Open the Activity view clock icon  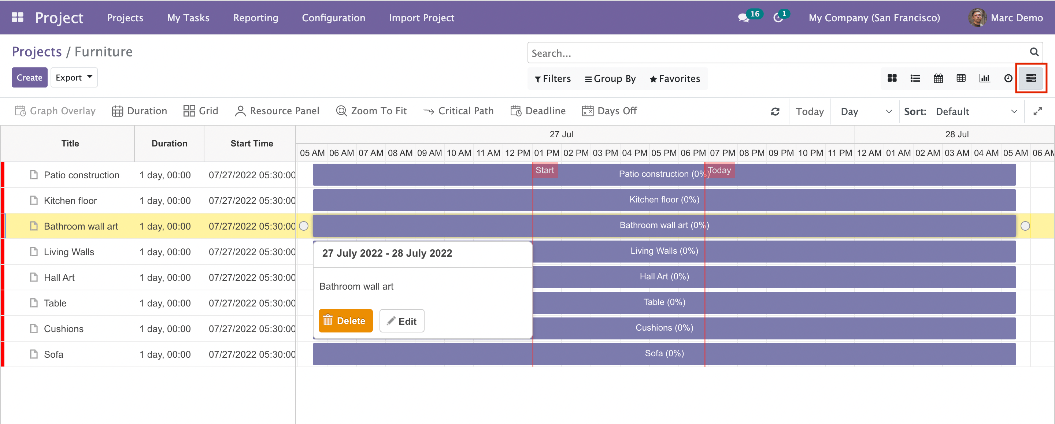click(x=1008, y=78)
